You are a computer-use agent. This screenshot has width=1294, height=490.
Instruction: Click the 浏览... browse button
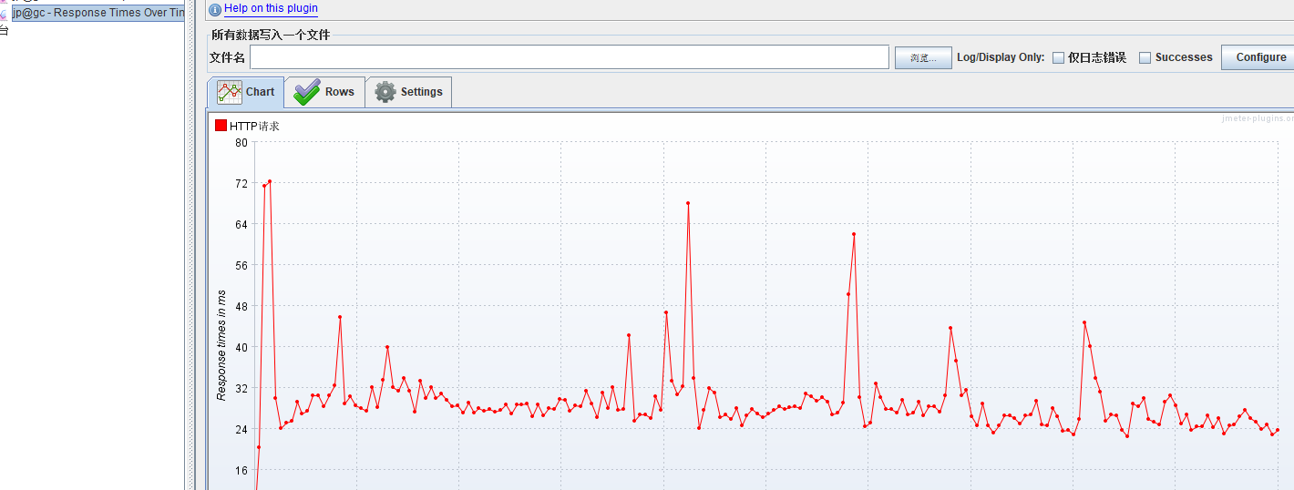pyautogui.click(x=923, y=57)
